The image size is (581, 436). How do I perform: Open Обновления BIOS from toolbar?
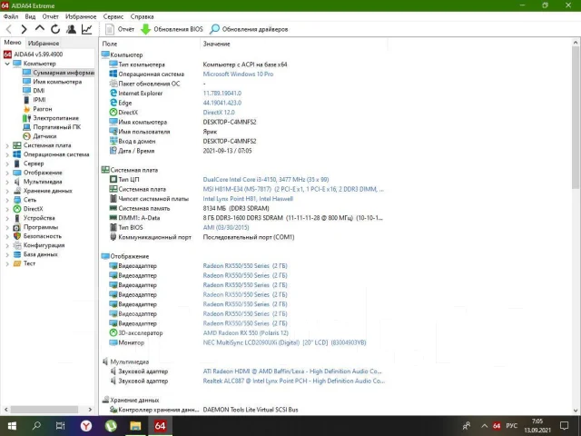[172, 29]
